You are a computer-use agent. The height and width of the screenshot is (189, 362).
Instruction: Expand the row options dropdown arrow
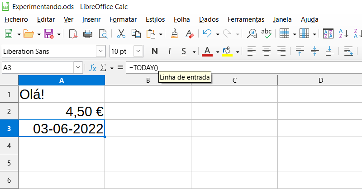295,34
